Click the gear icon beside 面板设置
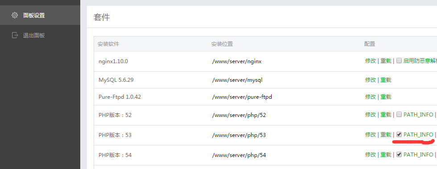This screenshot has width=437, height=169. click(14, 15)
